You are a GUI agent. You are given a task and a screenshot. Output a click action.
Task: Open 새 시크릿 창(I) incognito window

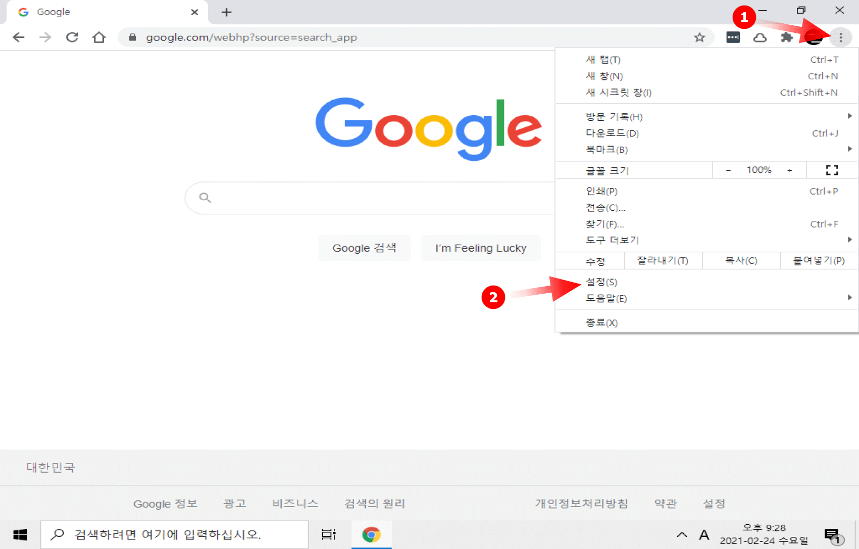(x=707, y=93)
